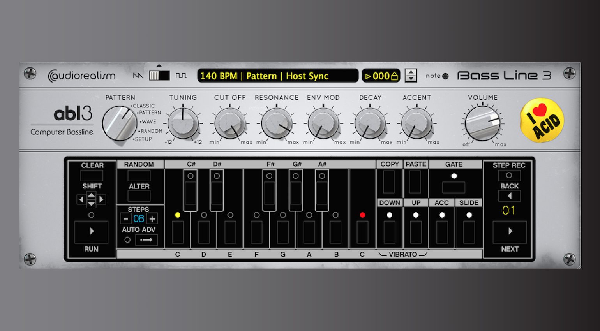600x331 pixels.
Task: Click the ENV MOD knob
Action: click(323, 123)
